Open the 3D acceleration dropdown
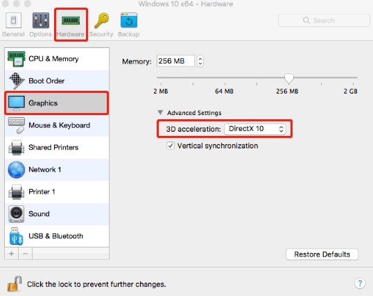This screenshot has width=373, height=296. (x=254, y=129)
